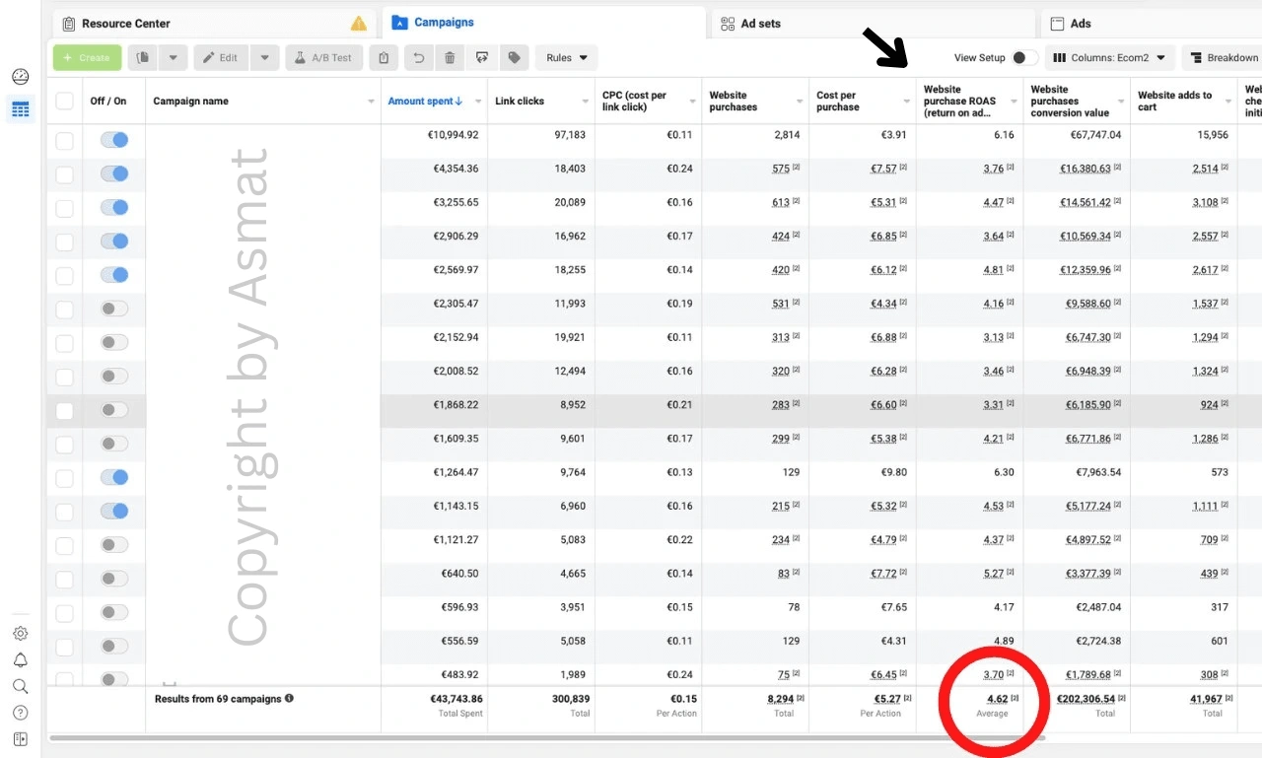Open the dropdown arrow next to Edit

pos(264,58)
